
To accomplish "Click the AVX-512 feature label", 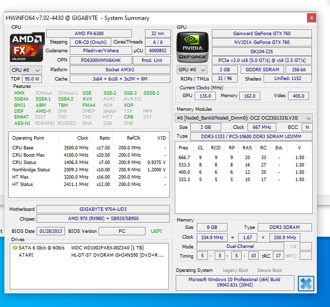I will [x=133, y=99].
